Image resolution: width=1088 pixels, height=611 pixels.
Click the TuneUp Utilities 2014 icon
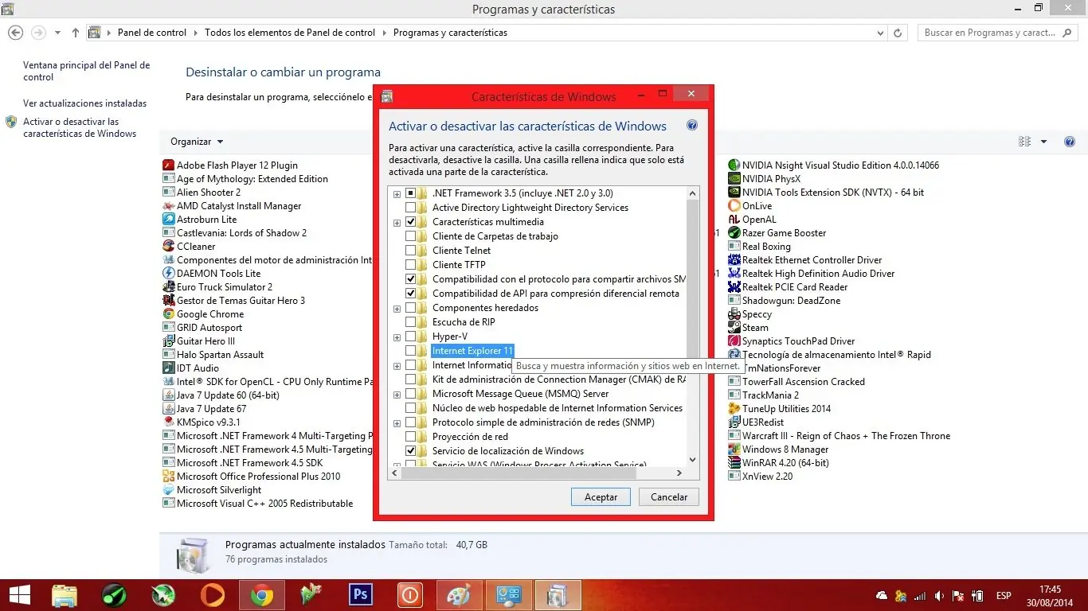(734, 409)
